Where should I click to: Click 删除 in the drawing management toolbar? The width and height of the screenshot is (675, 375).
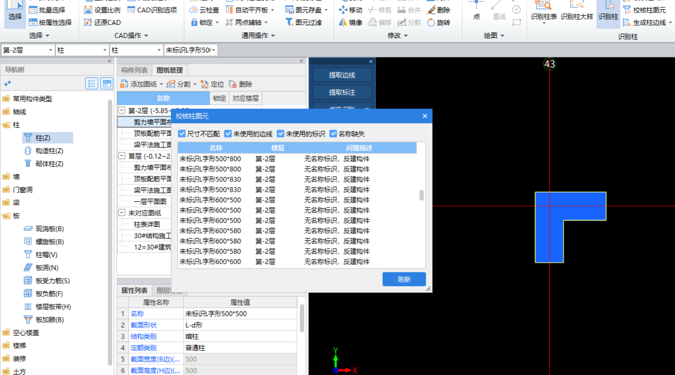[240, 84]
